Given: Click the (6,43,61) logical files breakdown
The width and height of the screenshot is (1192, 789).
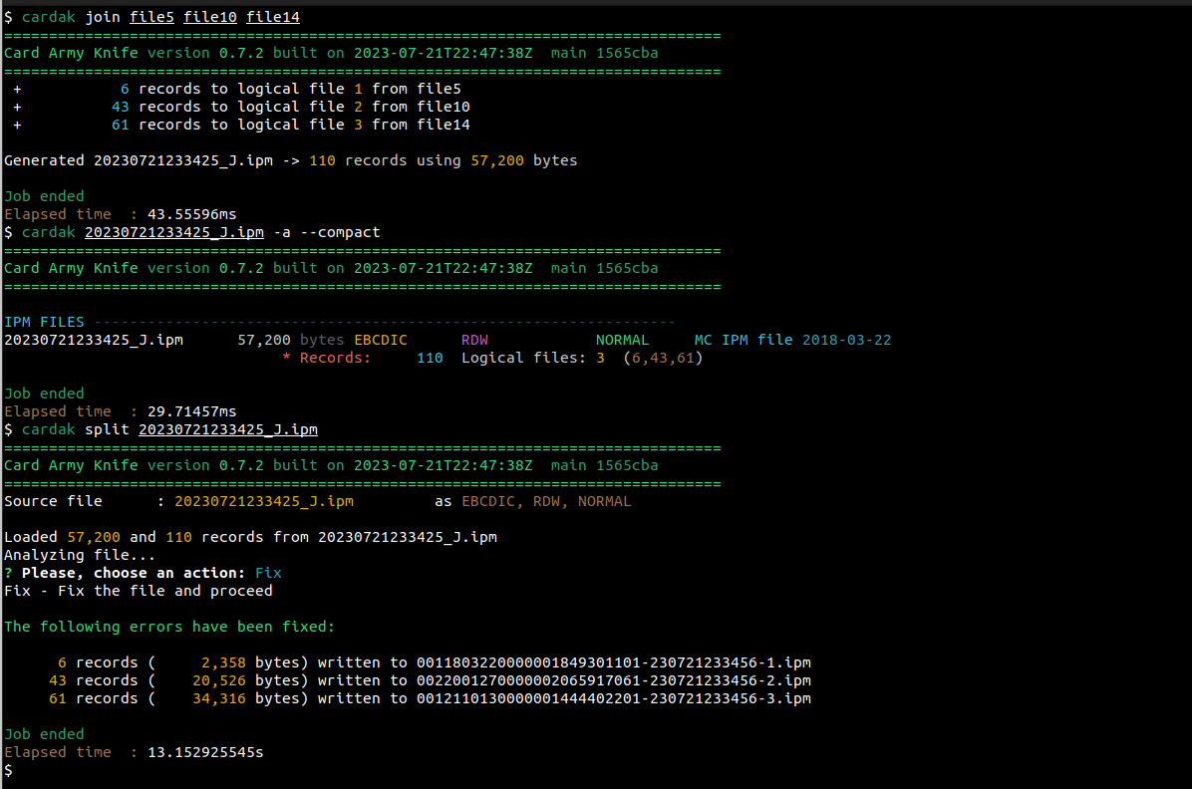Looking at the screenshot, I should 663,358.
